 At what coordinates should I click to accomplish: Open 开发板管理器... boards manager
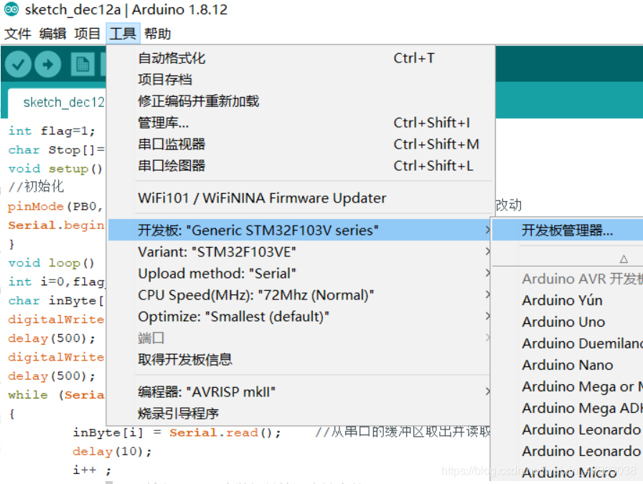[x=568, y=230]
